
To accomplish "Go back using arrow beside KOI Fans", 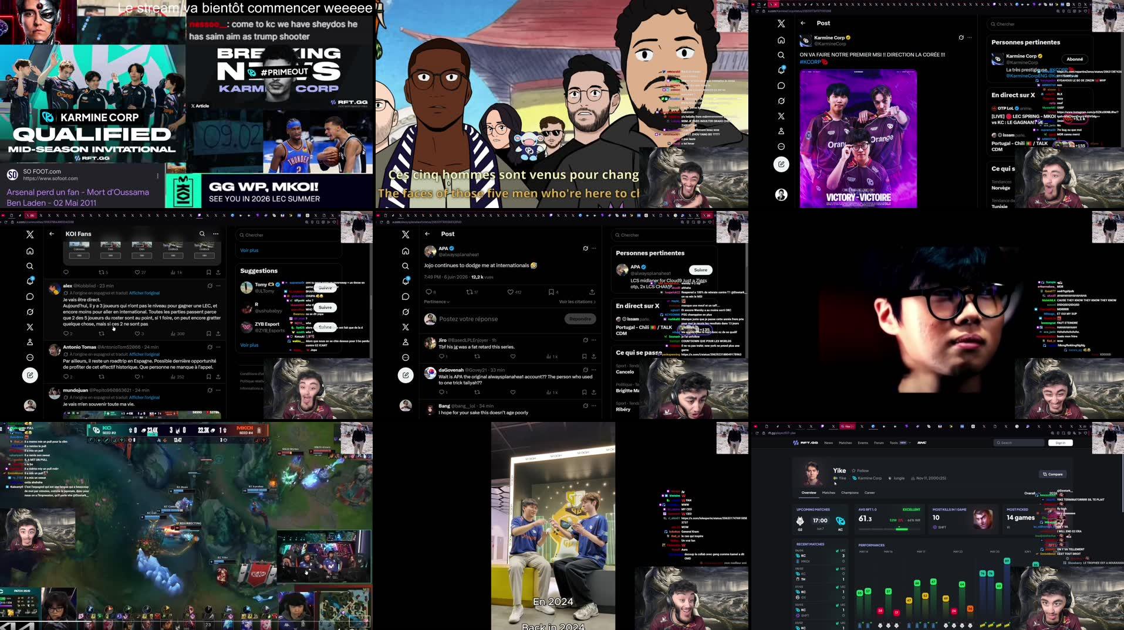I will coord(52,234).
